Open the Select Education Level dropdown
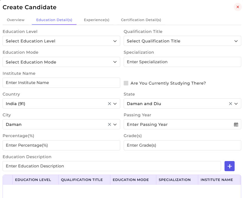Viewport: 243px width, 198px height. coord(61,41)
